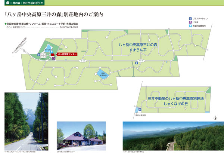
Task: Select the tennis court grid icon
Action: (x=43, y=55)
